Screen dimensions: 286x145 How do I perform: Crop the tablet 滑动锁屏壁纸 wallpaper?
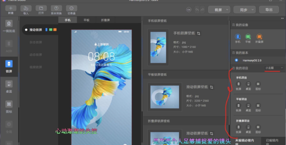point(212,87)
